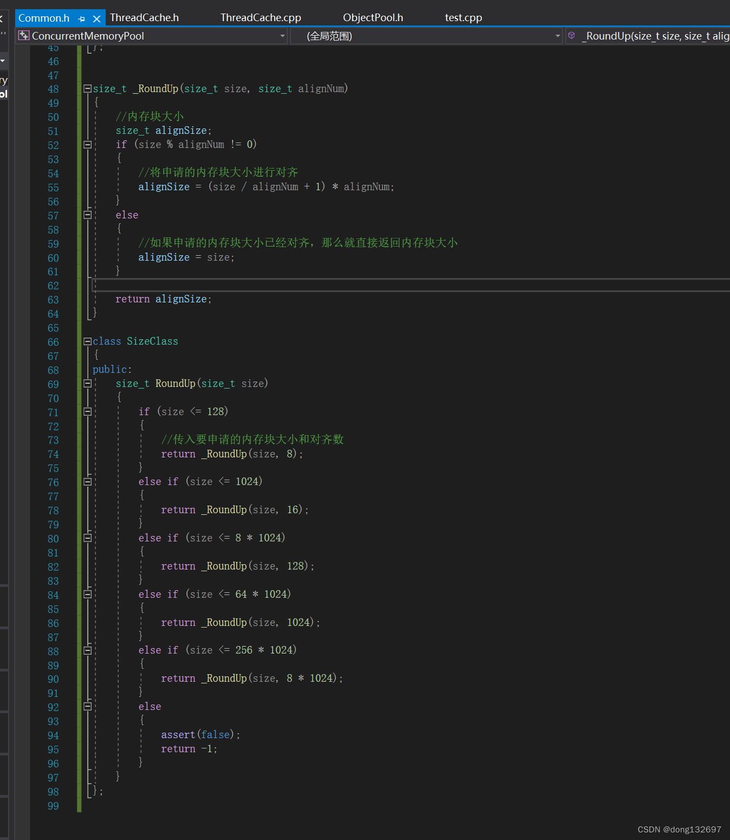Click the alignNum parameter on line 48
This screenshot has height=840, width=730.
[321, 88]
